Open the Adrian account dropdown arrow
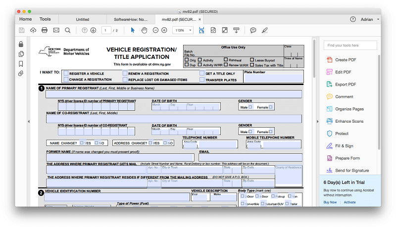The height and width of the screenshot is (228, 396). 378,19
